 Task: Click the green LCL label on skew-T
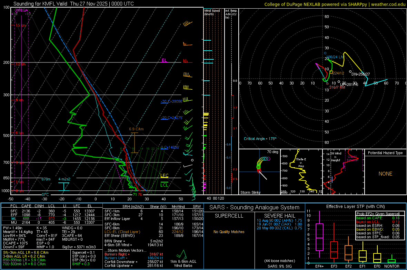pos(164,185)
